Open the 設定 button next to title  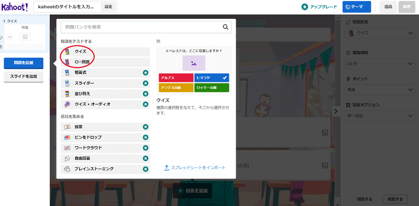pyautogui.click(x=108, y=7)
